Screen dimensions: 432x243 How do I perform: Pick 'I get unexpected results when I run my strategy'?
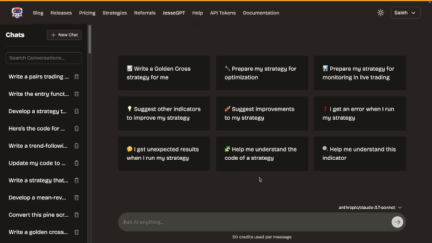tap(164, 154)
